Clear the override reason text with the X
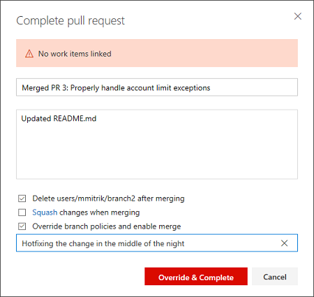 click(284, 243)
